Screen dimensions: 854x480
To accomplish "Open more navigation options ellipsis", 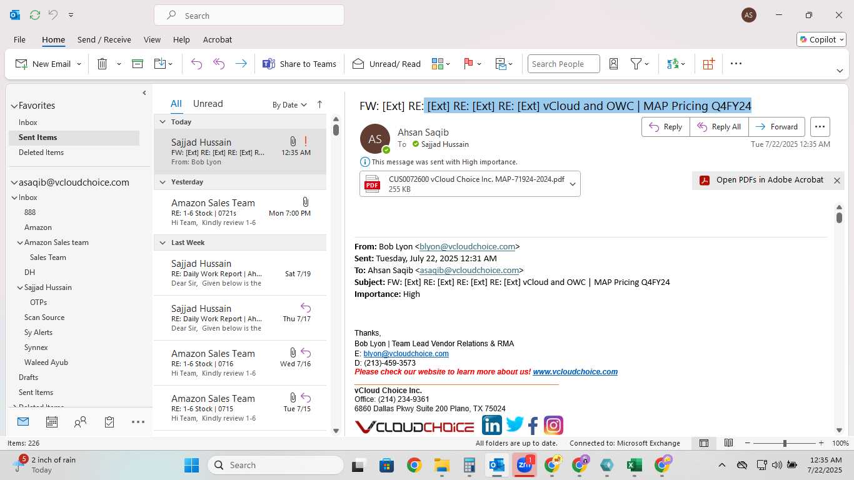I will (138, 422).
